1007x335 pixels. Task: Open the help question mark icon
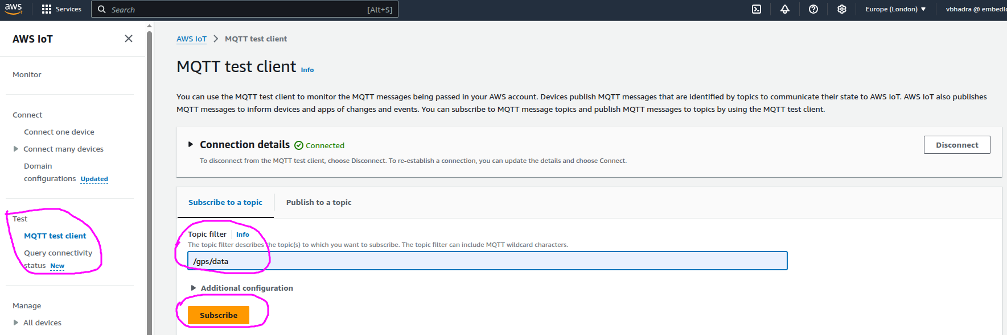813,9
